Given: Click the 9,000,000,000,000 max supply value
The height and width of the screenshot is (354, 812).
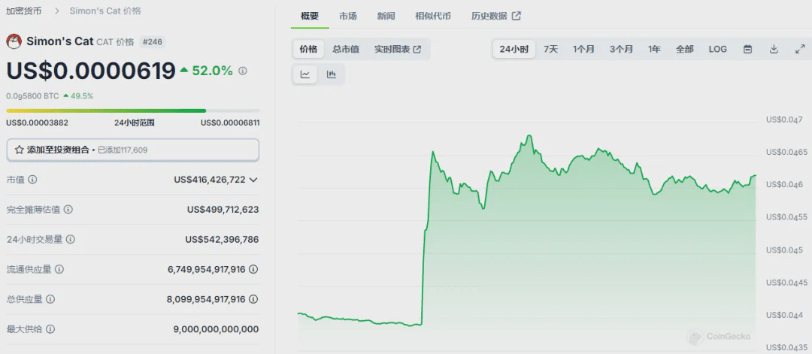Looking at the screenshot, I should click(x=216, y=329).
